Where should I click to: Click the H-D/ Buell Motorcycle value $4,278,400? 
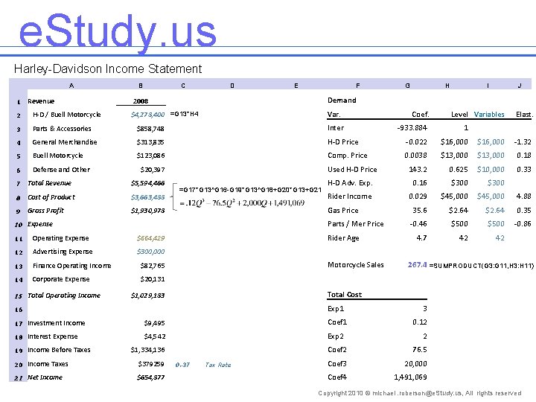tap(147, 115)
